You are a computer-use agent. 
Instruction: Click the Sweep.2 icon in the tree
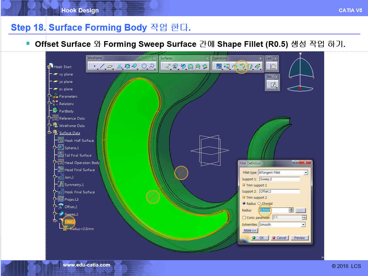[61, 214]
